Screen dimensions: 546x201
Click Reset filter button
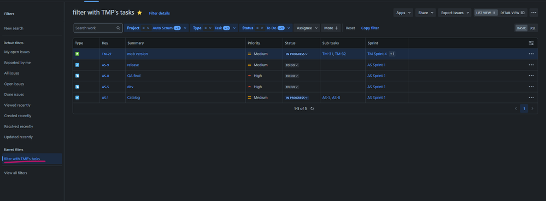pos(350,28)
